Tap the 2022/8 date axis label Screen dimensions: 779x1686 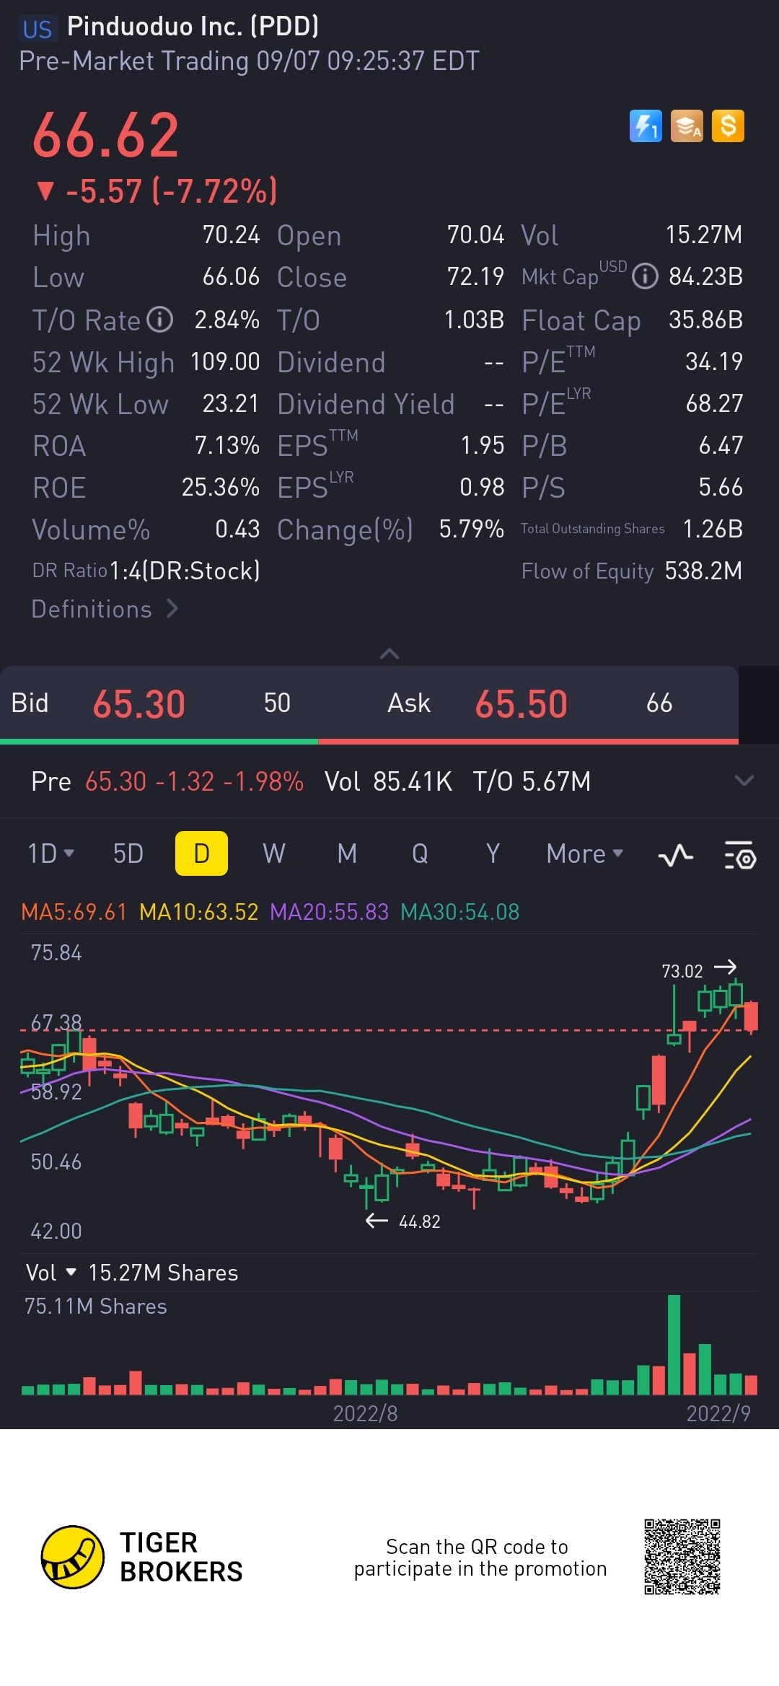pos(365,1413)
